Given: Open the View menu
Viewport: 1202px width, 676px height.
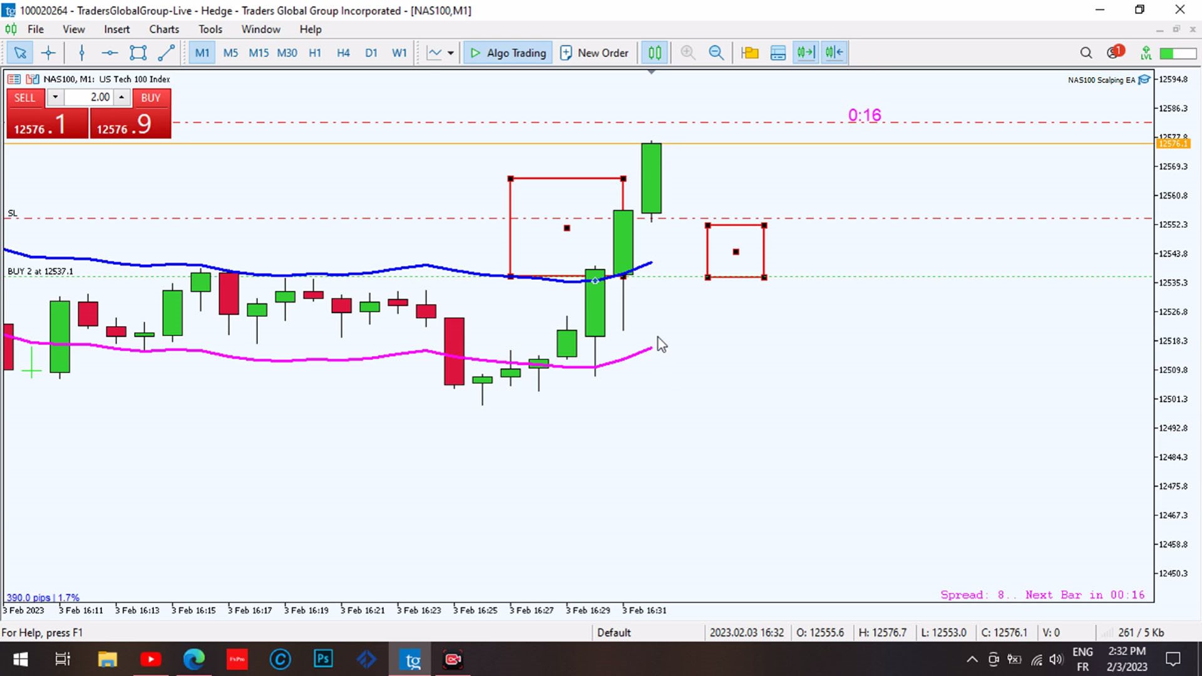Looking at the screenshot, I should pos(73,29).
